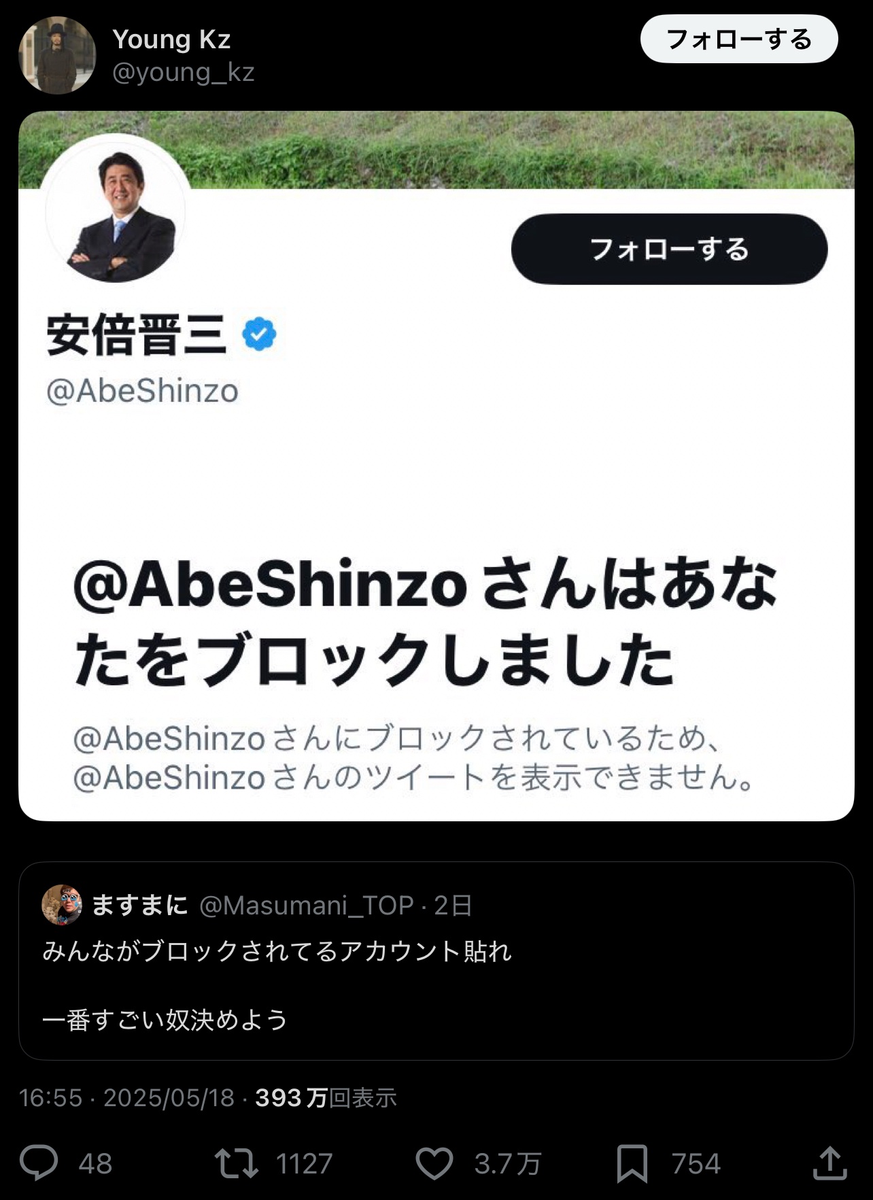This screenshot has width=873, height=1200.
Task: Click the 安倍晋三 profile photo in image
Action: point(115,212)
